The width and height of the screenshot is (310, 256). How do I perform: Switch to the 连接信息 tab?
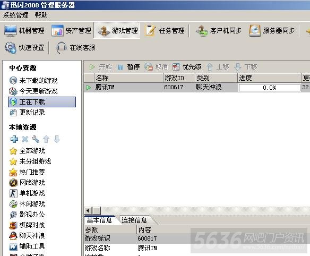point(134,220)
